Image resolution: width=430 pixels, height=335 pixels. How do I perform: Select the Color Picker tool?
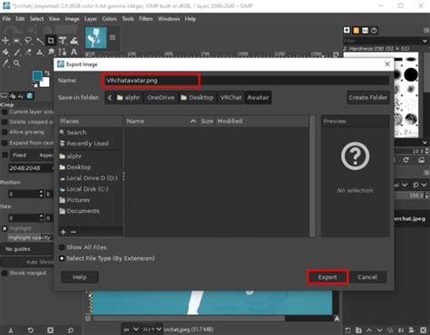[x=5, y=63]
